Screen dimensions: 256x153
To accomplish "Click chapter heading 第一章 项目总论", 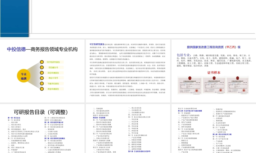I will [14, 118].
